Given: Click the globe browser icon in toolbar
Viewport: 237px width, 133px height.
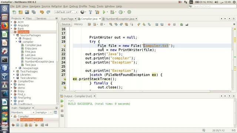Looking at the screenshot, I should tap(82, 12).
